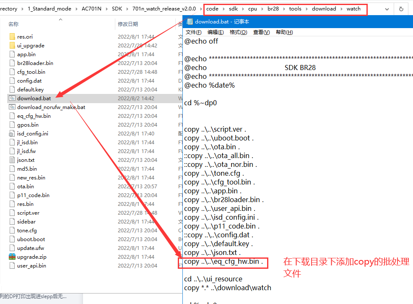Sort files by 名称 column header
This screenshot has width=413, height=304.
point(13,24)
